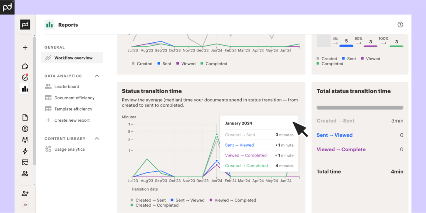Click the total status transition progress bar

click(360, 108)
